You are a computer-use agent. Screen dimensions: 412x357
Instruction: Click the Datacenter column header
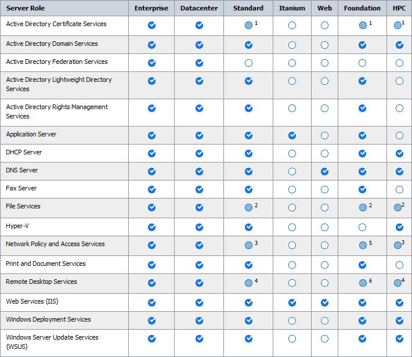coord(199,8)
